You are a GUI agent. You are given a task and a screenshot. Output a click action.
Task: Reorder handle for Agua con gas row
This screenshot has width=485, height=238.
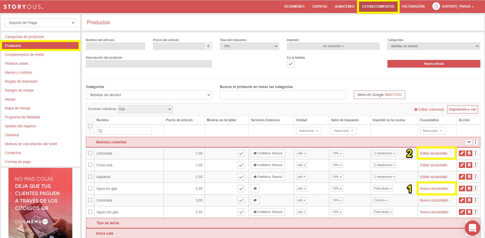coord(476,212)
